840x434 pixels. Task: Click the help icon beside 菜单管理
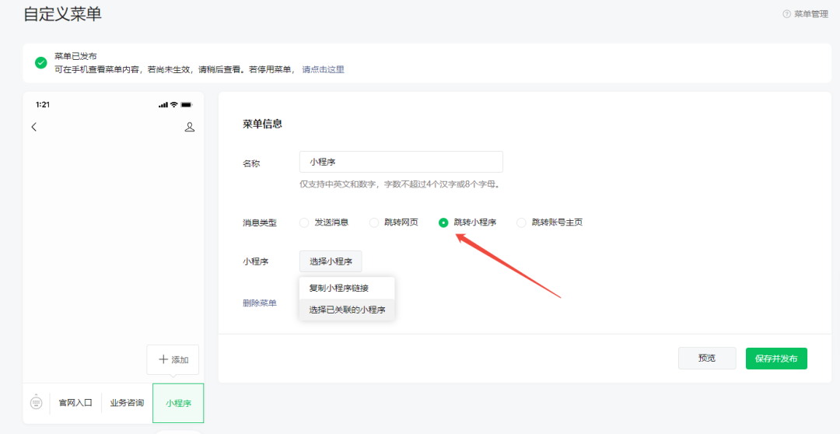coord(786,14)
